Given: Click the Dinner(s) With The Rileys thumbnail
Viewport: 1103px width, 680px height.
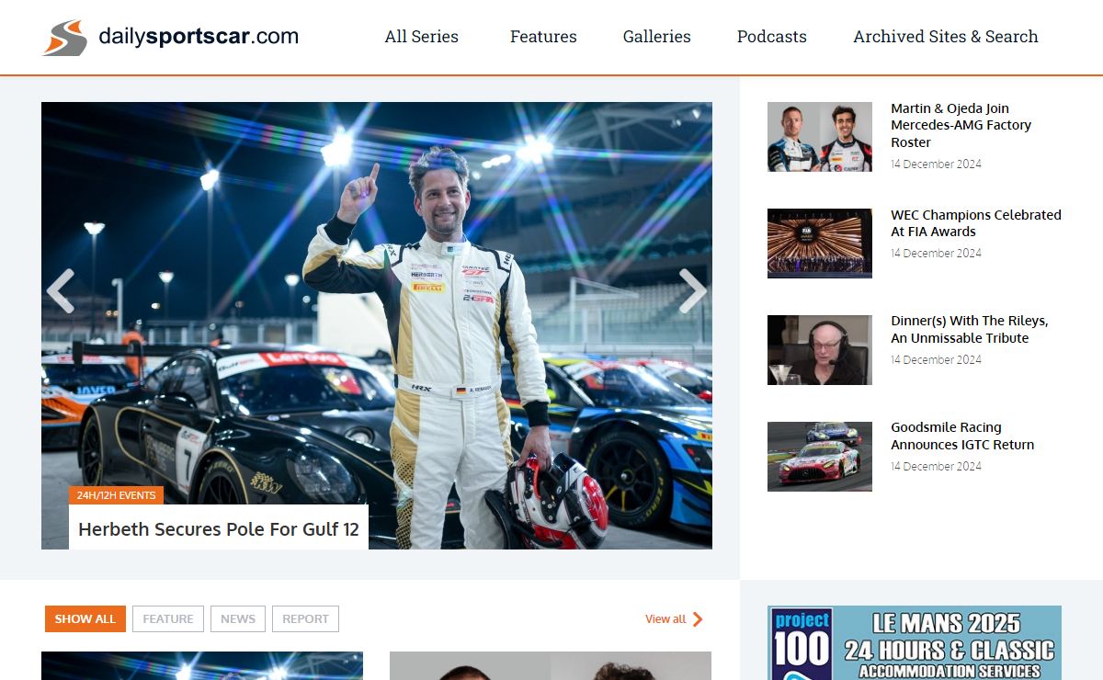Looking at the screenshot, I should (819, 349).
